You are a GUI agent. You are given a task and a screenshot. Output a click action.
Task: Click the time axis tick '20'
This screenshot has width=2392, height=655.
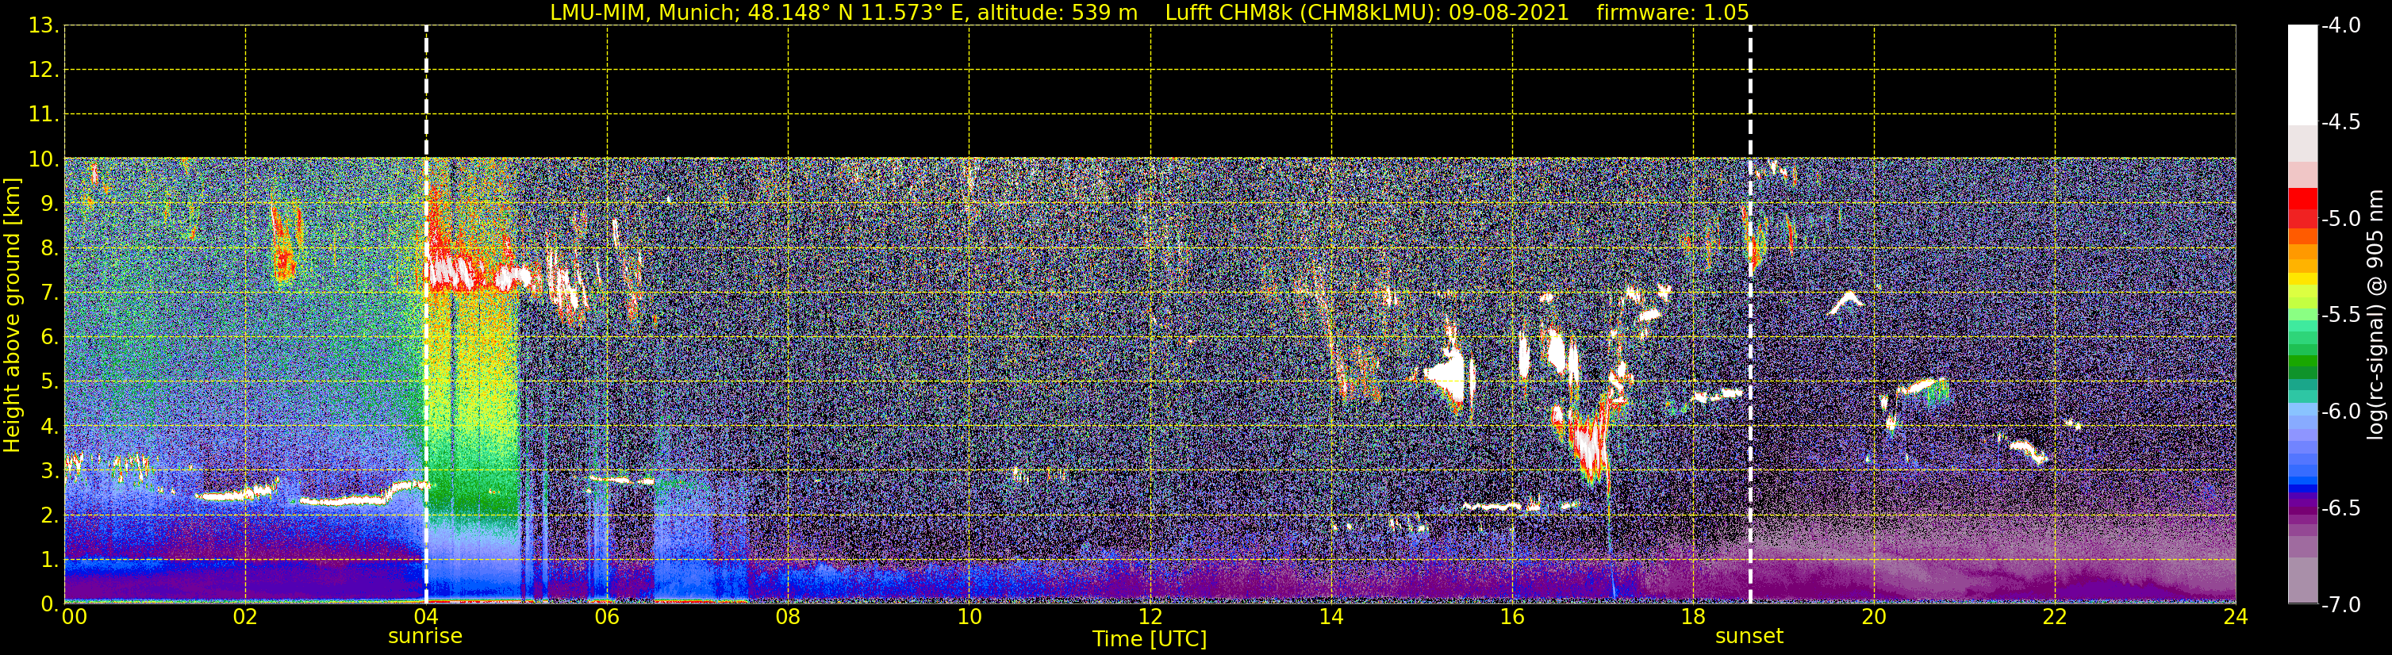[x=1874, y=617]
